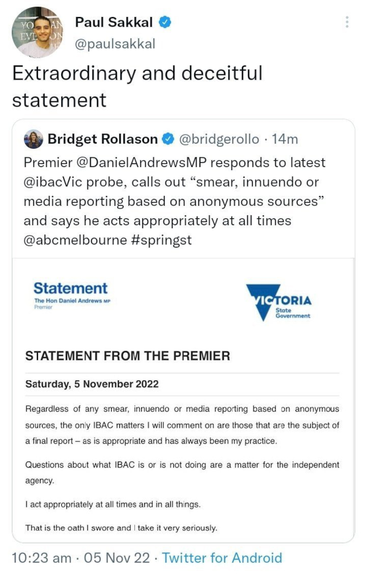
Task: Tap Paul Sakkal's profile avatar
Action: coord(37,32)
